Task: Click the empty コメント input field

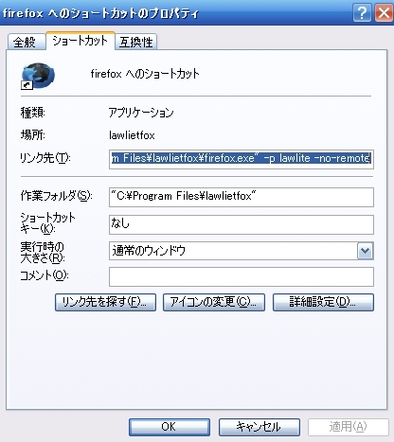Action: [242, 276]
